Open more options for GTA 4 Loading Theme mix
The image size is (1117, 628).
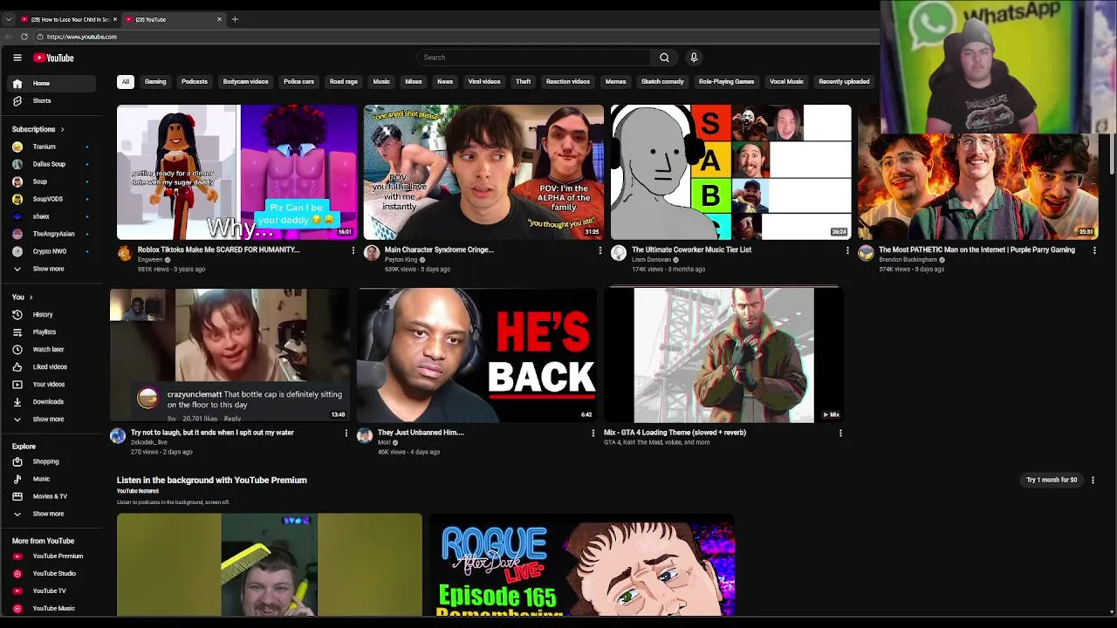(839, 433)
